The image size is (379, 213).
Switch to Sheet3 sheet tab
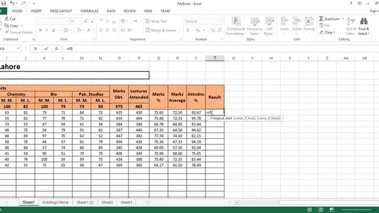(126, 202)
